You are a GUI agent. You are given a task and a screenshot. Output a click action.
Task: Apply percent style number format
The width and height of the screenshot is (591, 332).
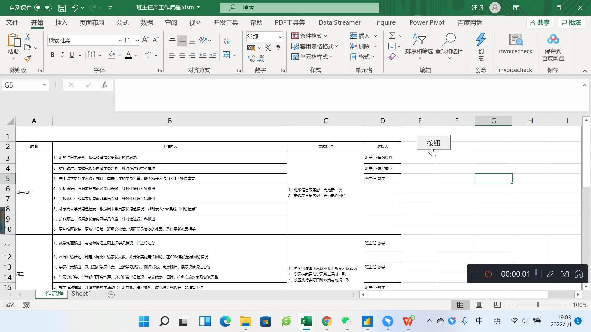click(x=268, y=48)
